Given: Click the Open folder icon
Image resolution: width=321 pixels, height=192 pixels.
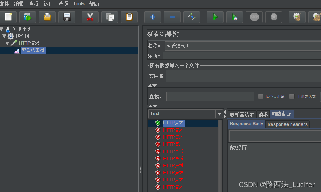Looking at the screenshot, I should pyautogui.click(x=47, y=17).
